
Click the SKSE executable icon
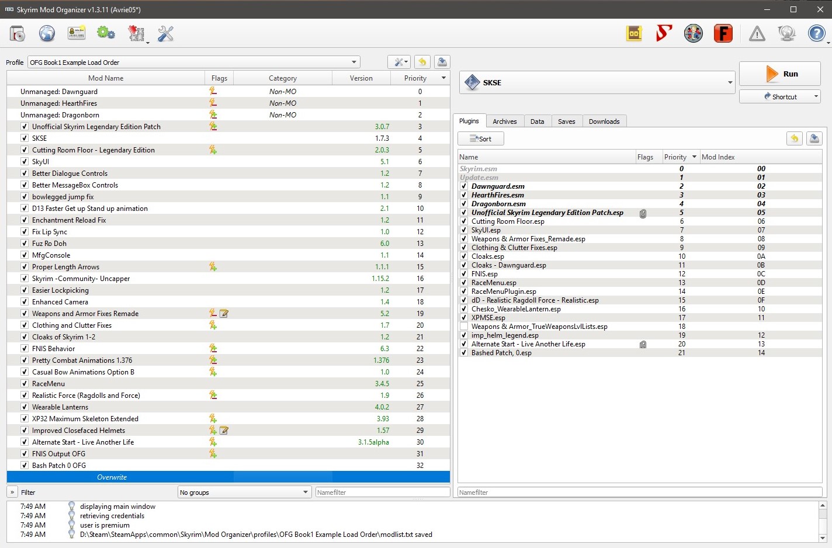point(472,83)
